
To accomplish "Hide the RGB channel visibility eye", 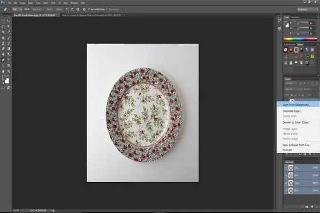I will 286,168.
